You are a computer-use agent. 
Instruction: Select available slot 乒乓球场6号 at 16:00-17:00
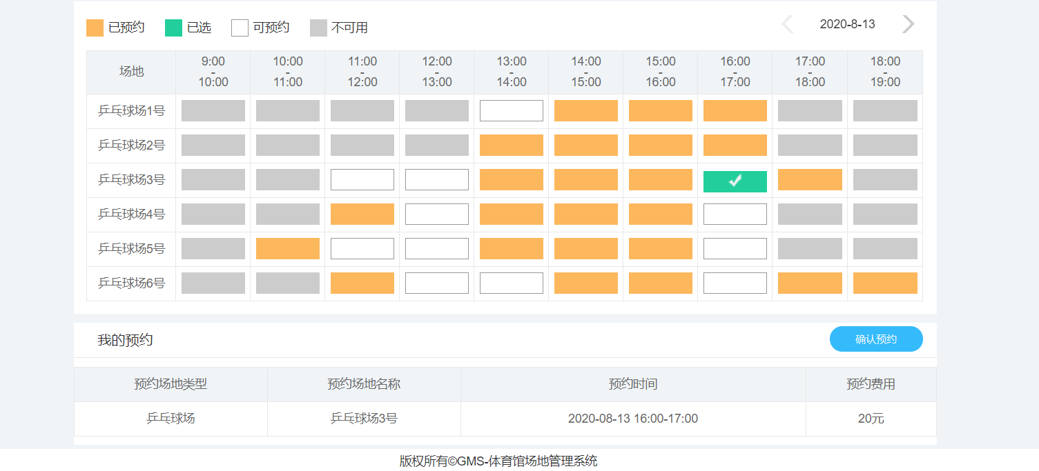[x=735, y=283]
